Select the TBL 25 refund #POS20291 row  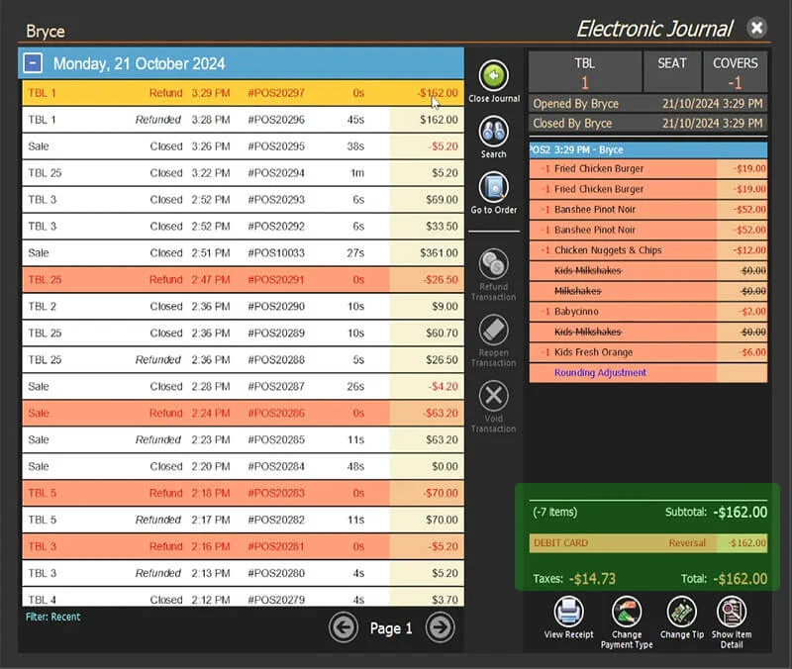tap(243, 280)
